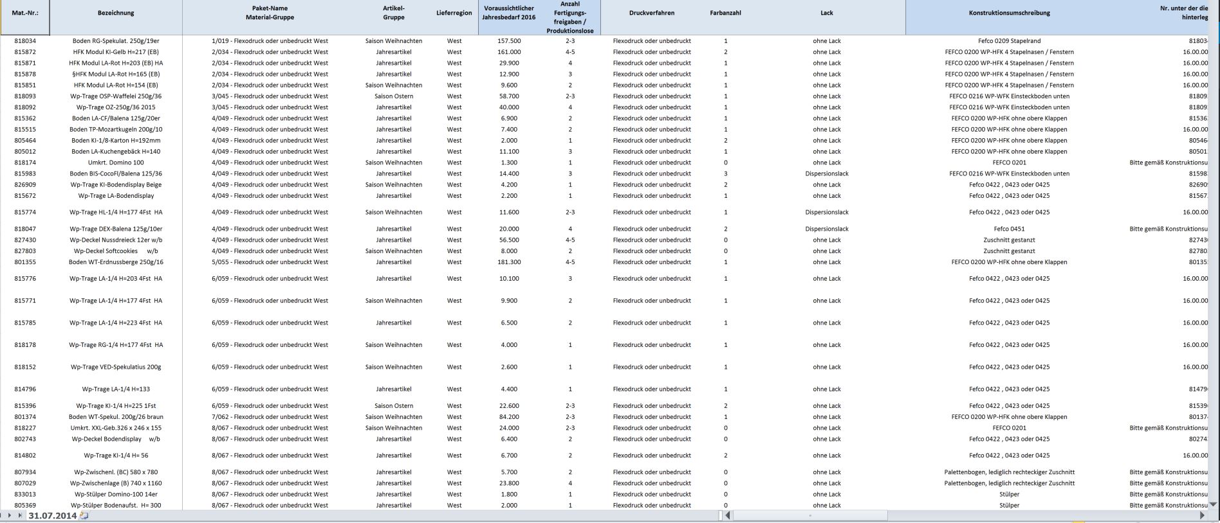Select 'Jahresartikel' in the 802743 row
Image resolution: width=1220 pixels, height=523 pixels.
click(394, 439)
